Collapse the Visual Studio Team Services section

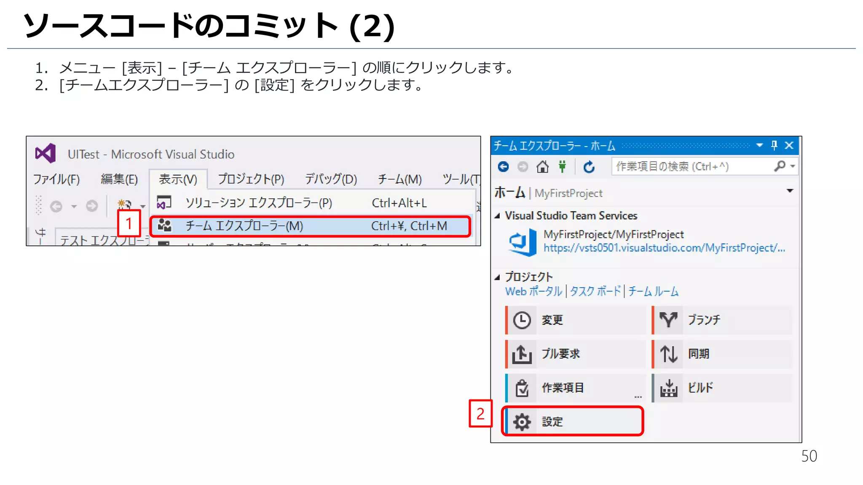497,216
